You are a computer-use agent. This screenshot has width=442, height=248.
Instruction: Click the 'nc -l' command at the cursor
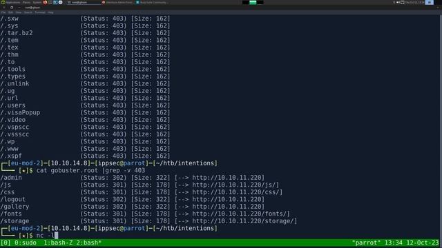[x=45, y=236]
